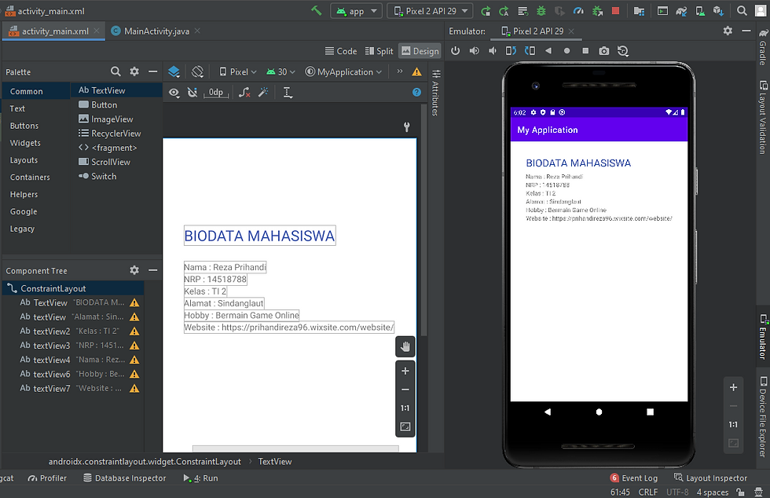Select textView6 Hobby in Component Tree
The image size is (770, 498).
74,374
